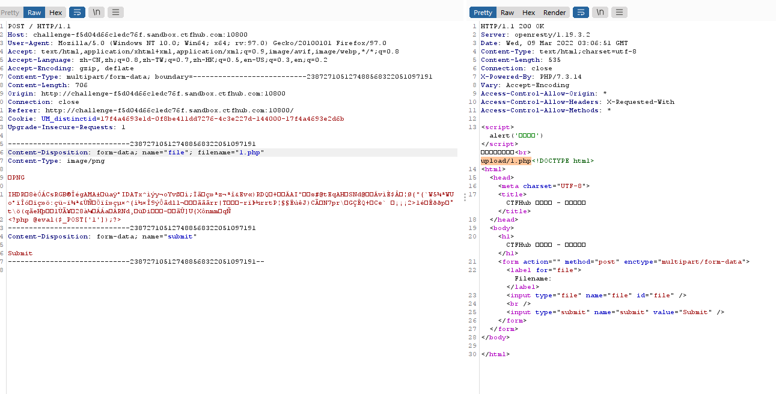This screenshot has height=394, width=776.
Task: Select the request Raw tab
Action: (34, 13)
